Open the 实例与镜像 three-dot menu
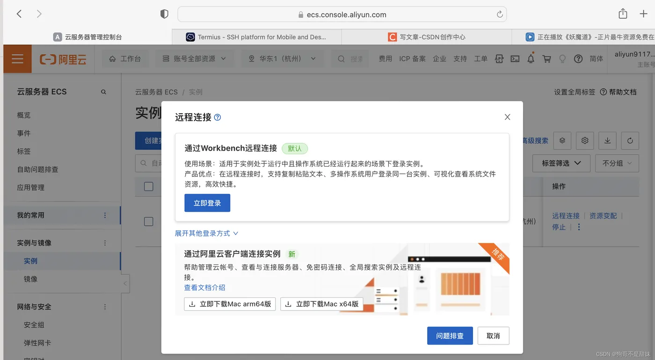This screenshot has height=360, width=655. point(105,243)
